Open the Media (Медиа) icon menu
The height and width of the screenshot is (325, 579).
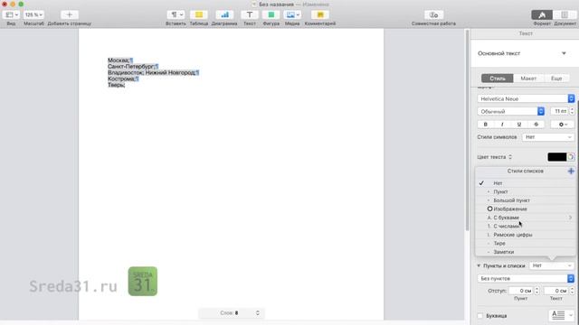coord(292,14)
